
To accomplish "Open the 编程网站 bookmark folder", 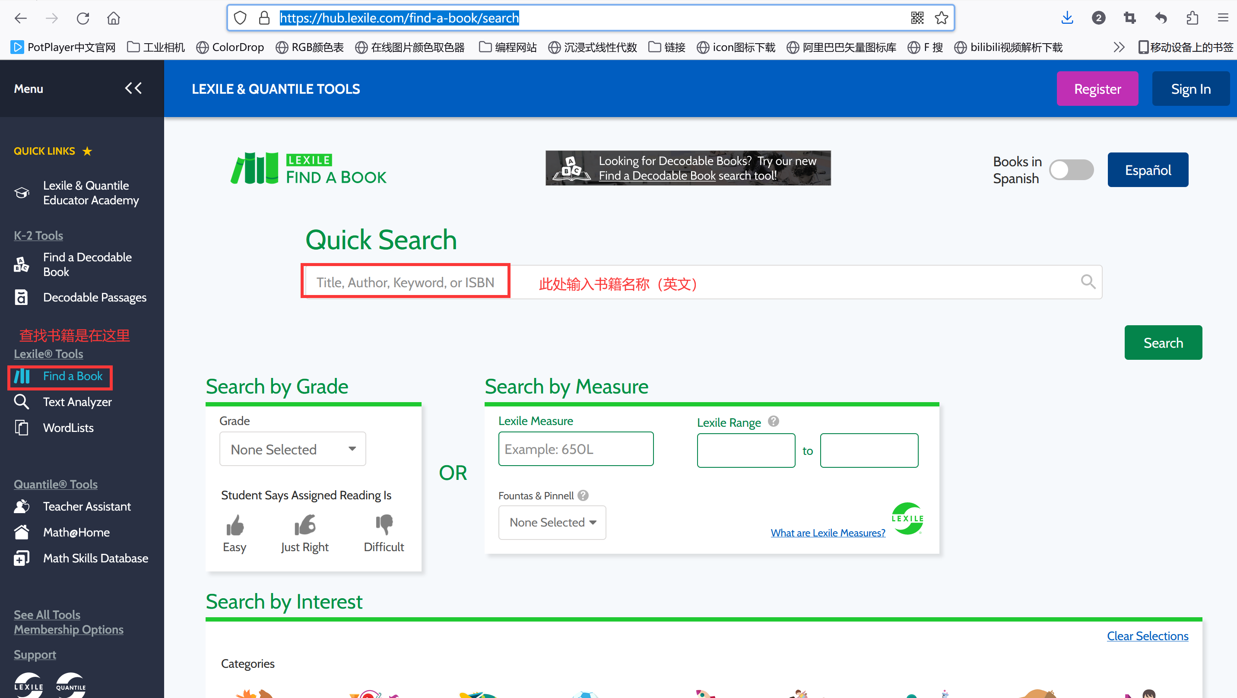I will [507, 47].
